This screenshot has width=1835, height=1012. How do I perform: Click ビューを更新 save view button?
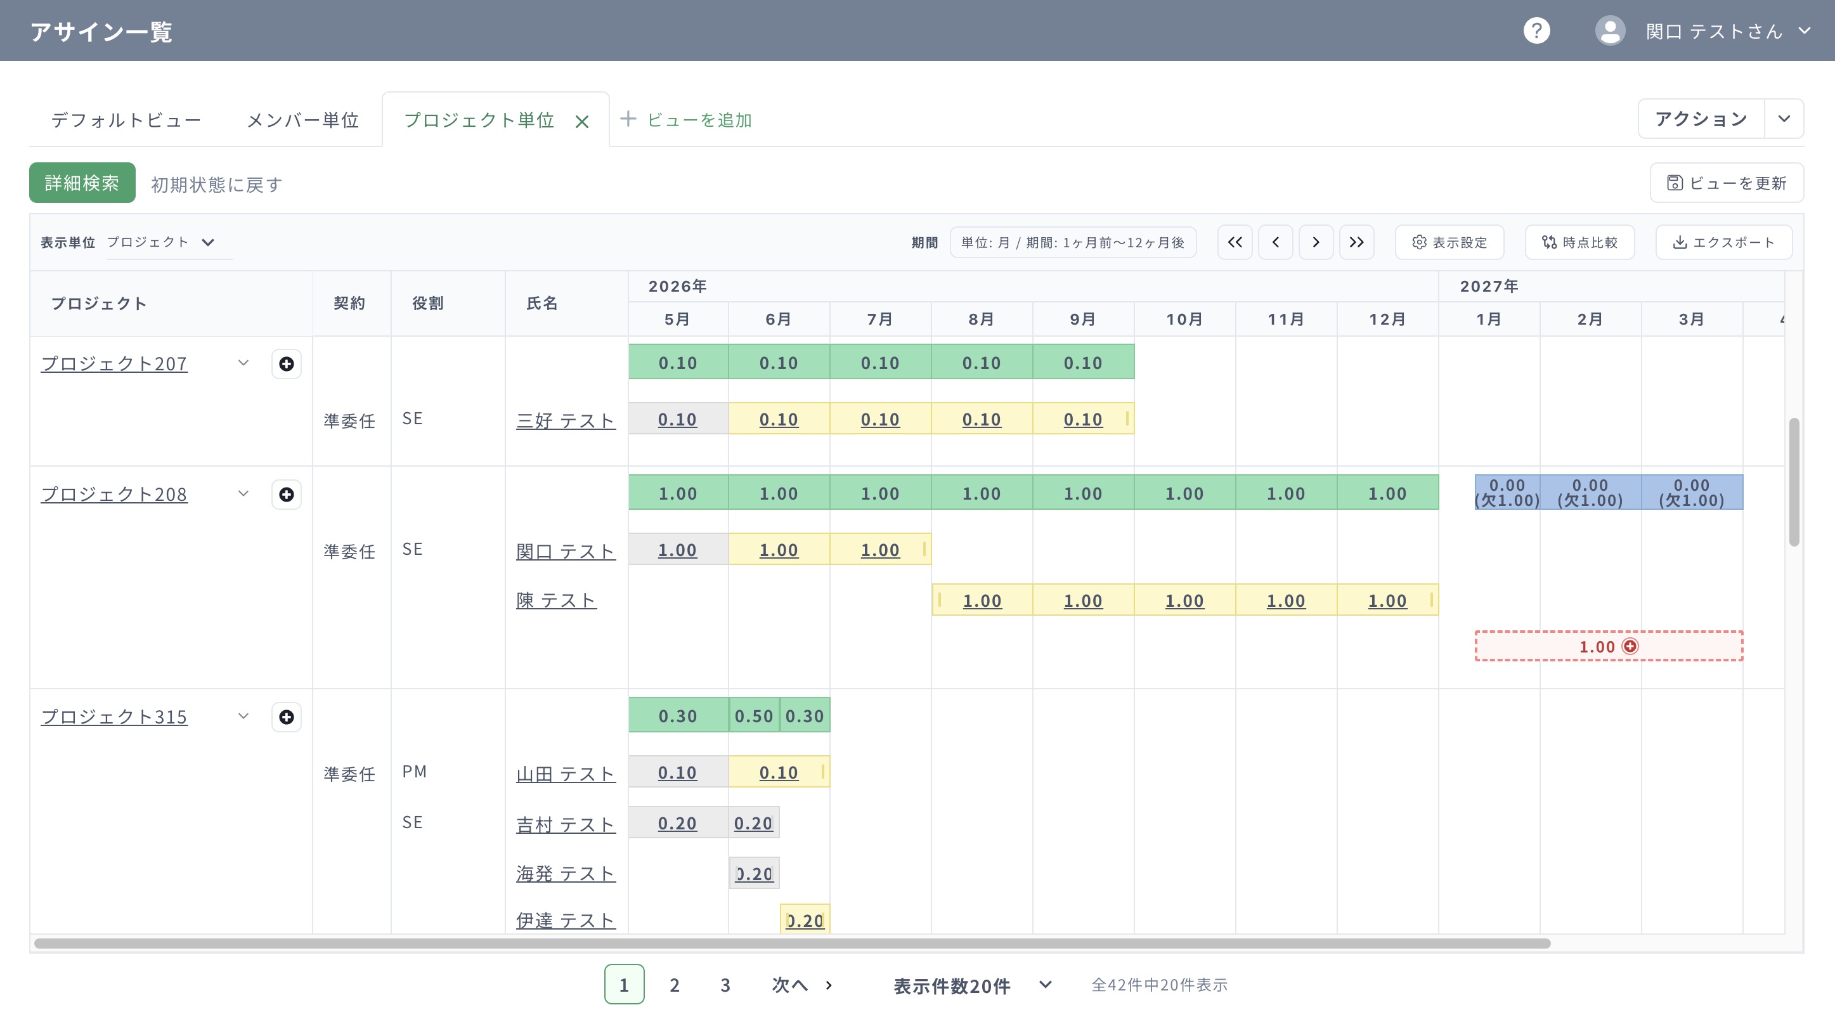point(1727,183)
